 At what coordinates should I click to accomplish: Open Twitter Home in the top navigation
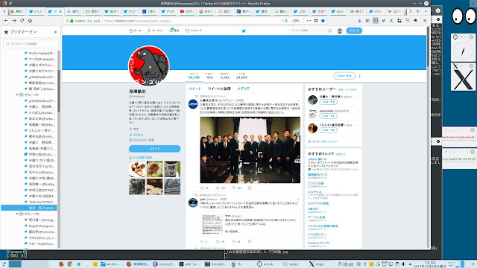point(135,31)
